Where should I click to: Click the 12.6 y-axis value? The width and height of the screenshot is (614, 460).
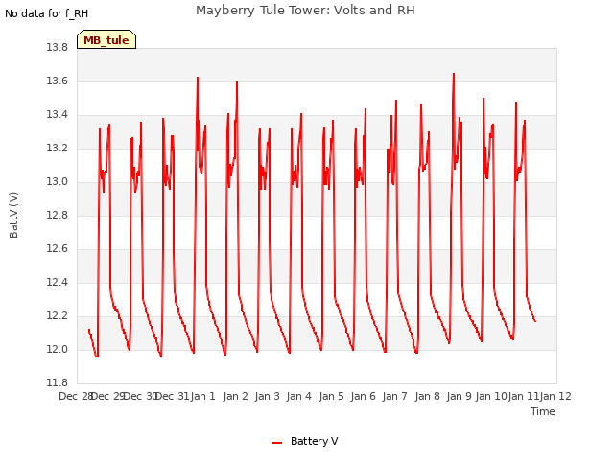[x=58, y=249]
